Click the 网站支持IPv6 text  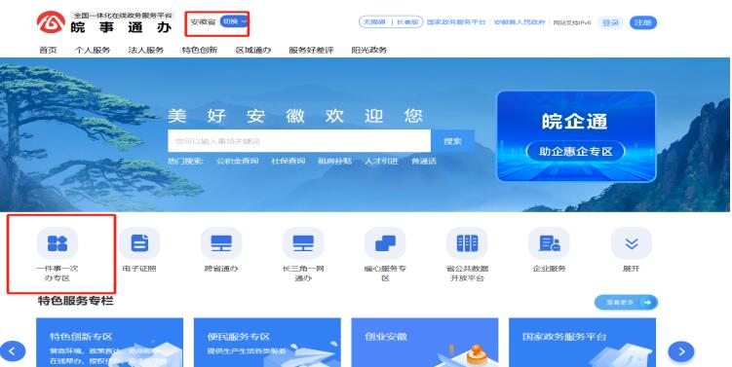click(x=572, y=22)
